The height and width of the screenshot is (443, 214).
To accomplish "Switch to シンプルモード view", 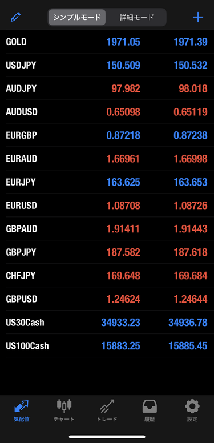I will [x=77, y=17].
